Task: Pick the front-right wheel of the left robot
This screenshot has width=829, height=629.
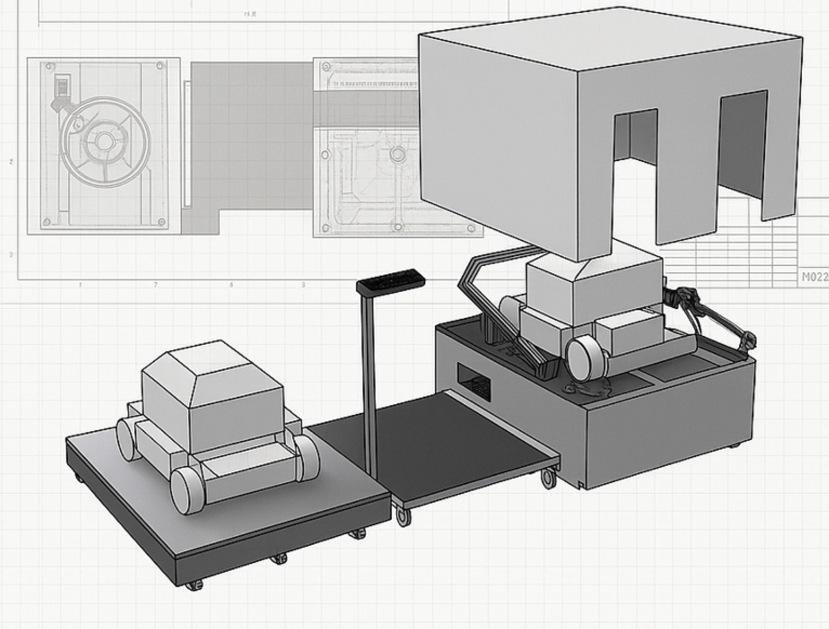Action: coord(307,457)
